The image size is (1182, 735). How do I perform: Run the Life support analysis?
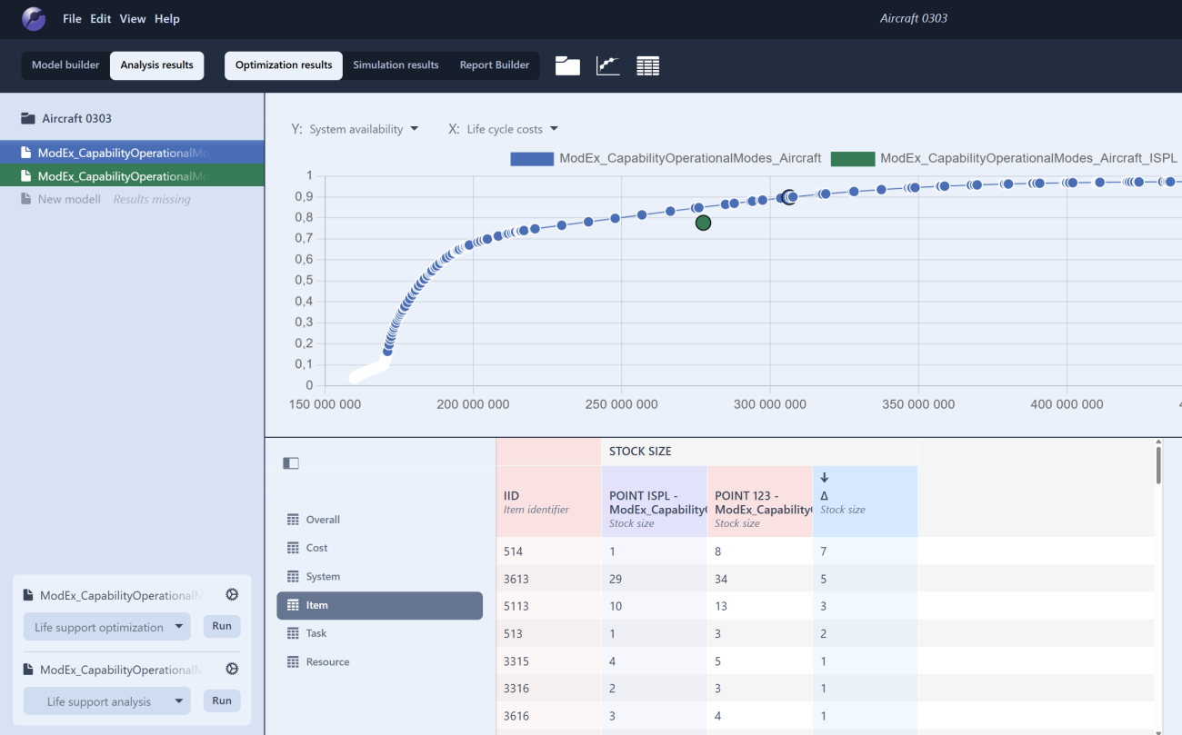tap(221, 700)
